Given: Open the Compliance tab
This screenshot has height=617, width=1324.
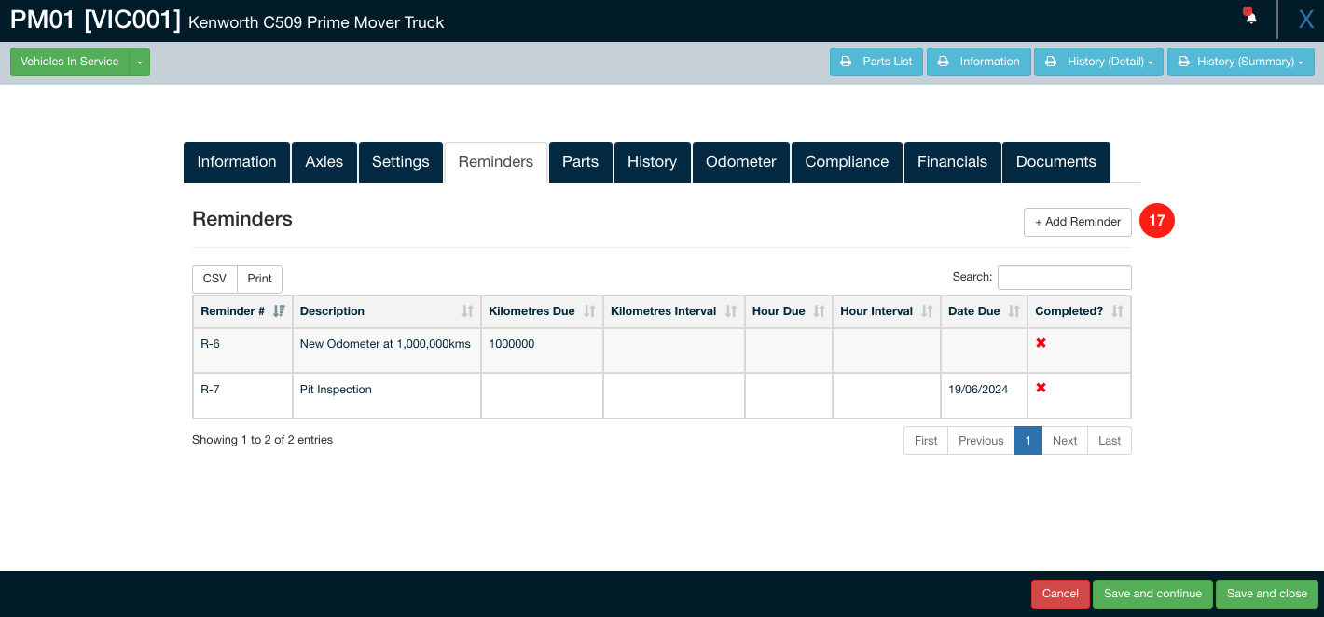Looking at the screenshot, I should coord(846,161).
